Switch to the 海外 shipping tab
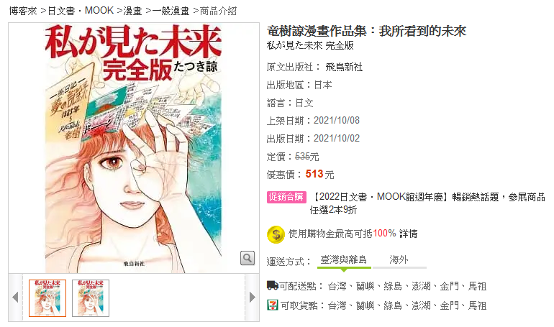554x327 pixels. (x=399, y=260)
